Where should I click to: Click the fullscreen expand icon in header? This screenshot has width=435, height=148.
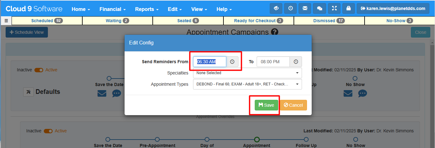click(x=334, y=8)
